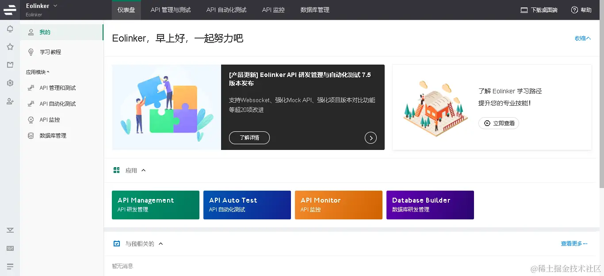
Task: Open the API 管理与测试 top tab
Action: (171, 10)
